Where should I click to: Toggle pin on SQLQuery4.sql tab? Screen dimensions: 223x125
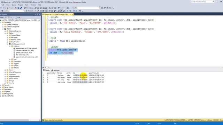[70, 15]
